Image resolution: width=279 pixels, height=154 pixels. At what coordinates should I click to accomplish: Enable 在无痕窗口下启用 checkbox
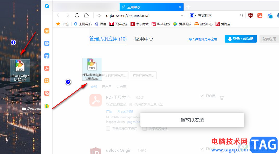point(108,129)
